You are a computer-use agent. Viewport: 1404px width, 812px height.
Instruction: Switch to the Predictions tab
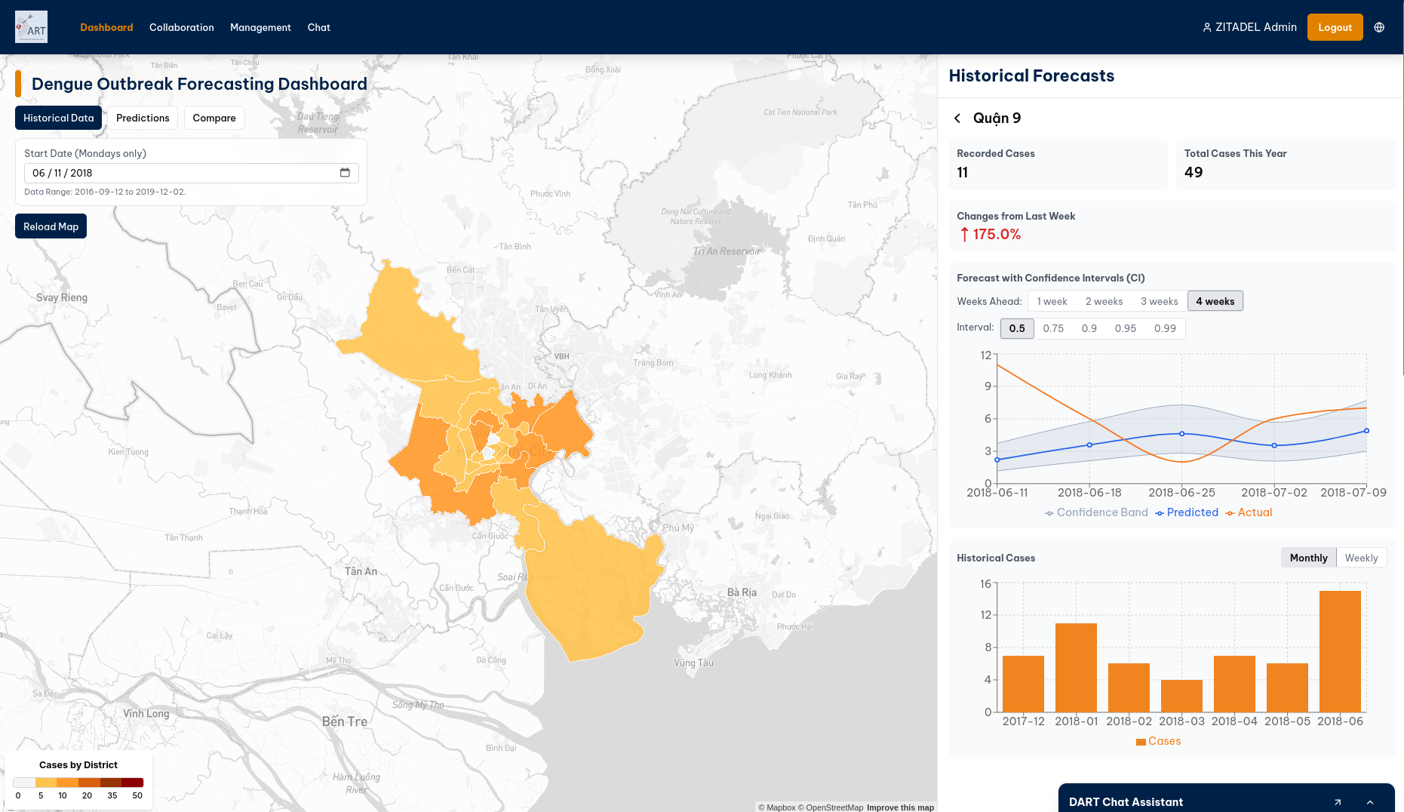pyautogui.click(x=143, y=118)
